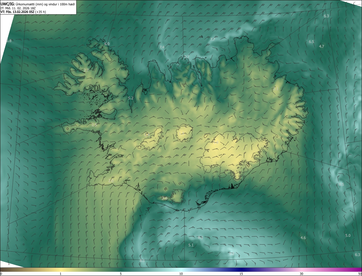
Task: Click the 7.4 value label on the map
Action: tap(162, 47)
